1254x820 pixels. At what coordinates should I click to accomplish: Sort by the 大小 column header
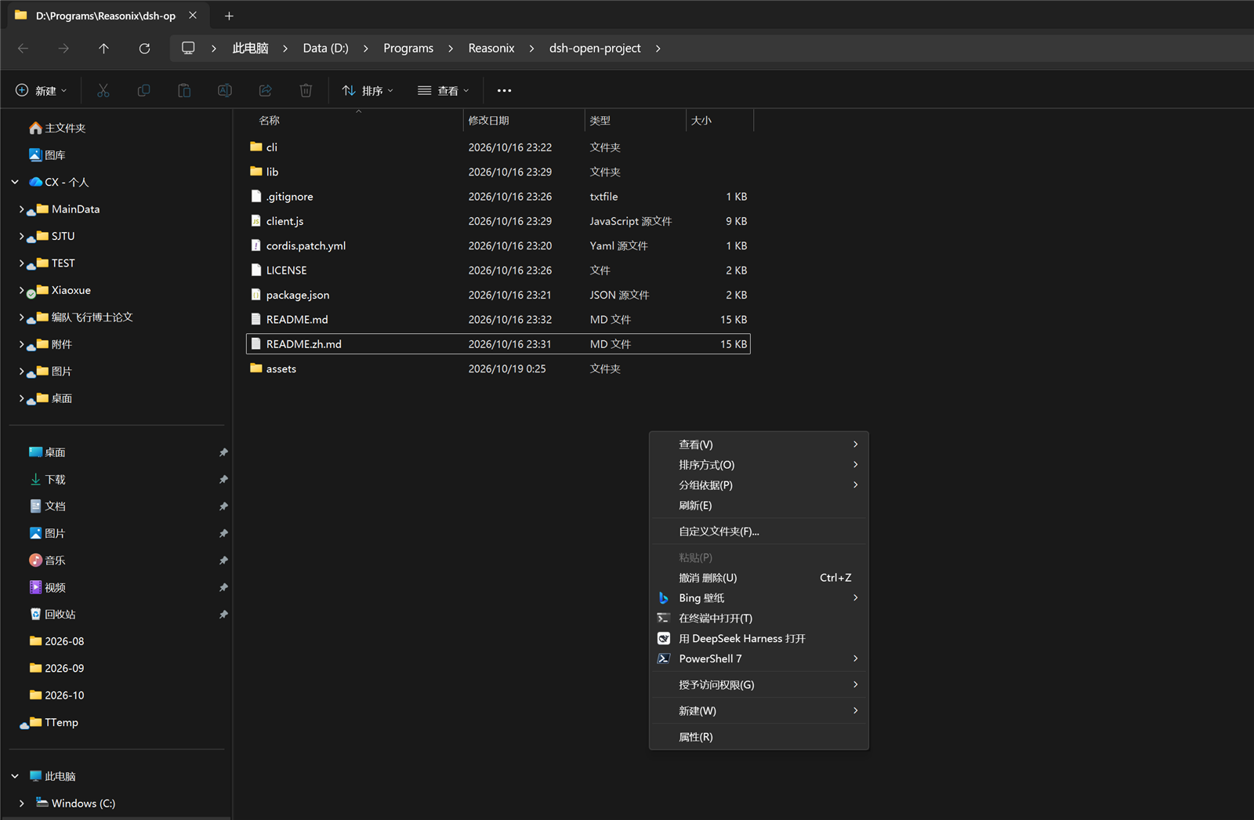point(701,121)
